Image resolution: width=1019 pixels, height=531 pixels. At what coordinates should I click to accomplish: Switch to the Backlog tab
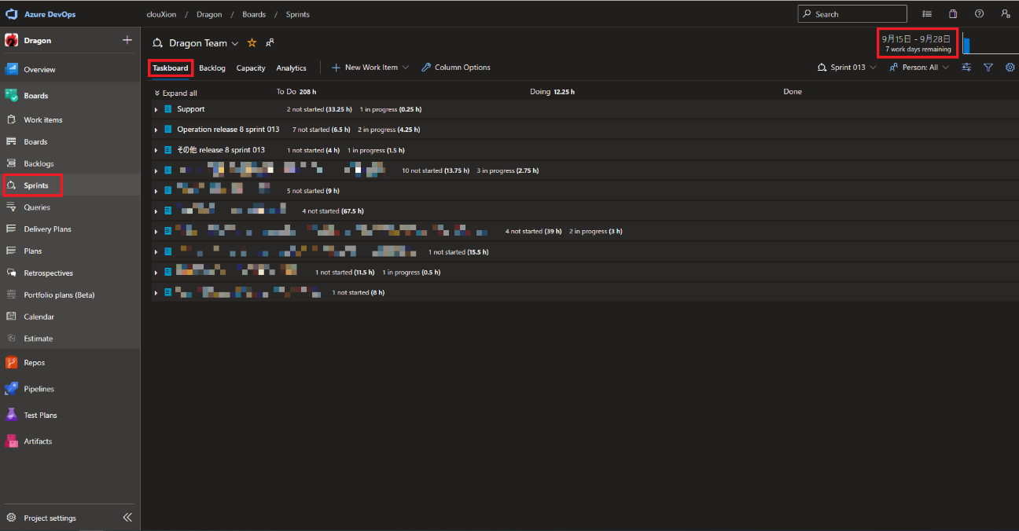click(212, 68)
